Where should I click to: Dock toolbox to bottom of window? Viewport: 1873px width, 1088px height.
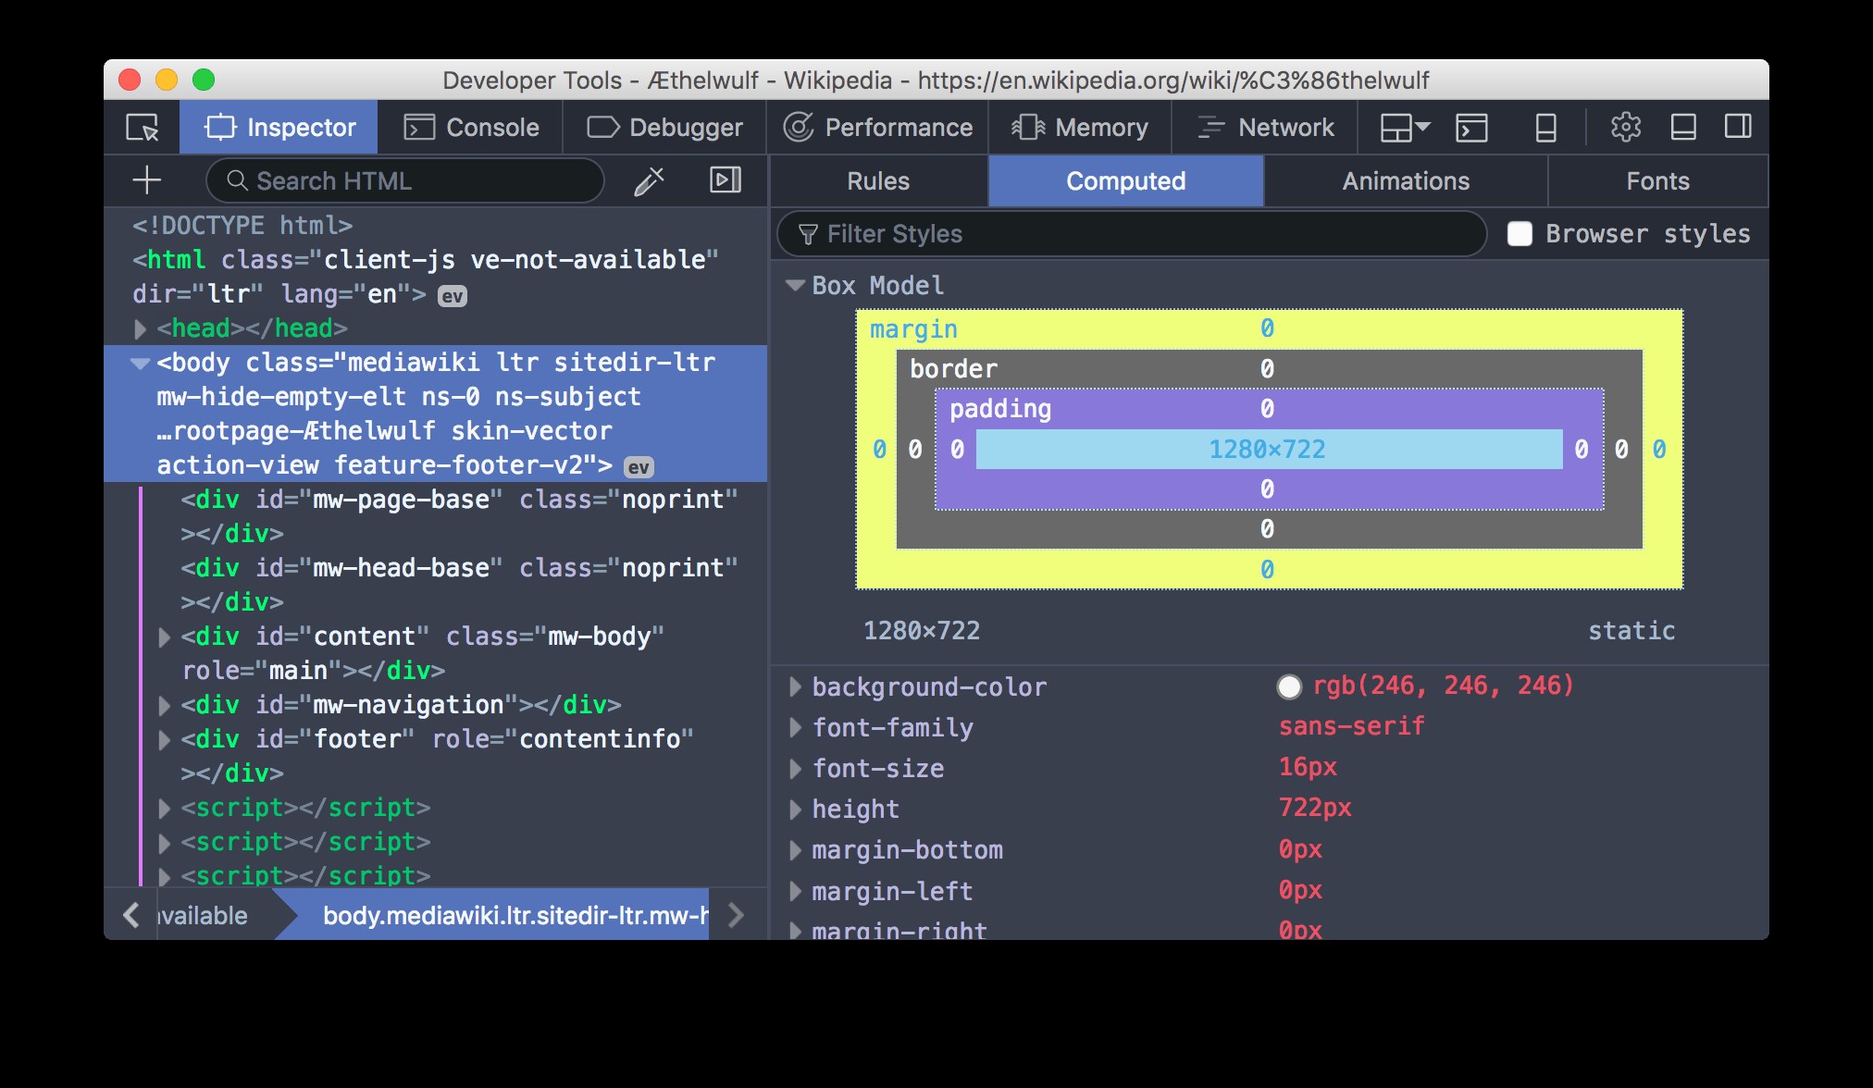(x=1682, y=127)
